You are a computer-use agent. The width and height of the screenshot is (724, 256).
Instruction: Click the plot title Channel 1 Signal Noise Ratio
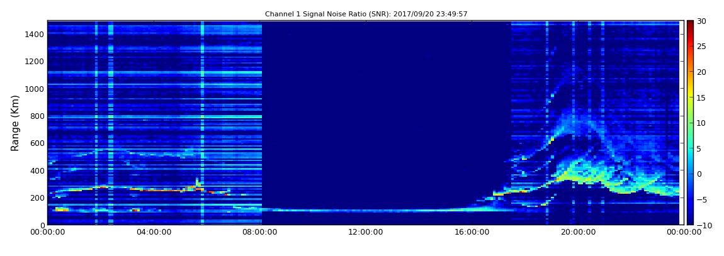coord(366,14)
